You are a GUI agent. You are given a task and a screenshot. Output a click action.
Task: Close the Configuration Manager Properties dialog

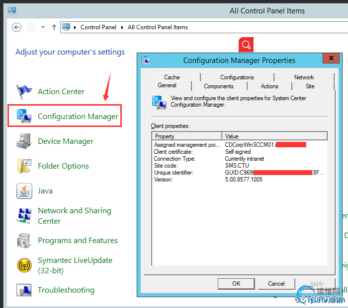point(331,58)
